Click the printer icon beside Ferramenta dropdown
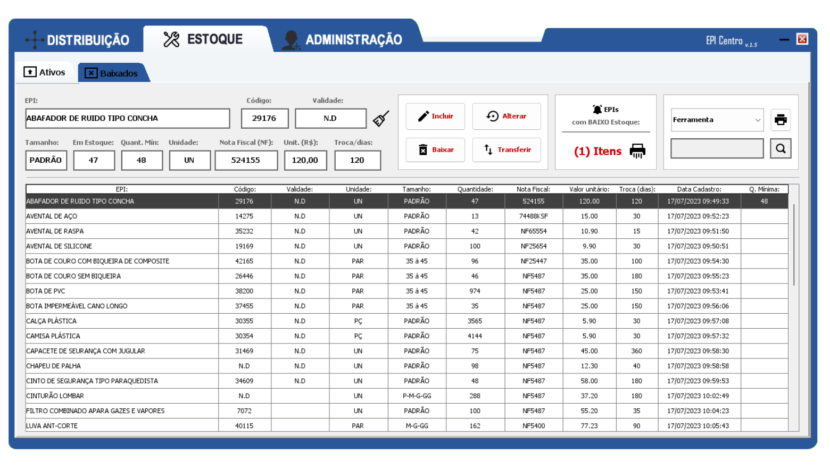Viewport: 830px width, 468px height. click(780, 120)
